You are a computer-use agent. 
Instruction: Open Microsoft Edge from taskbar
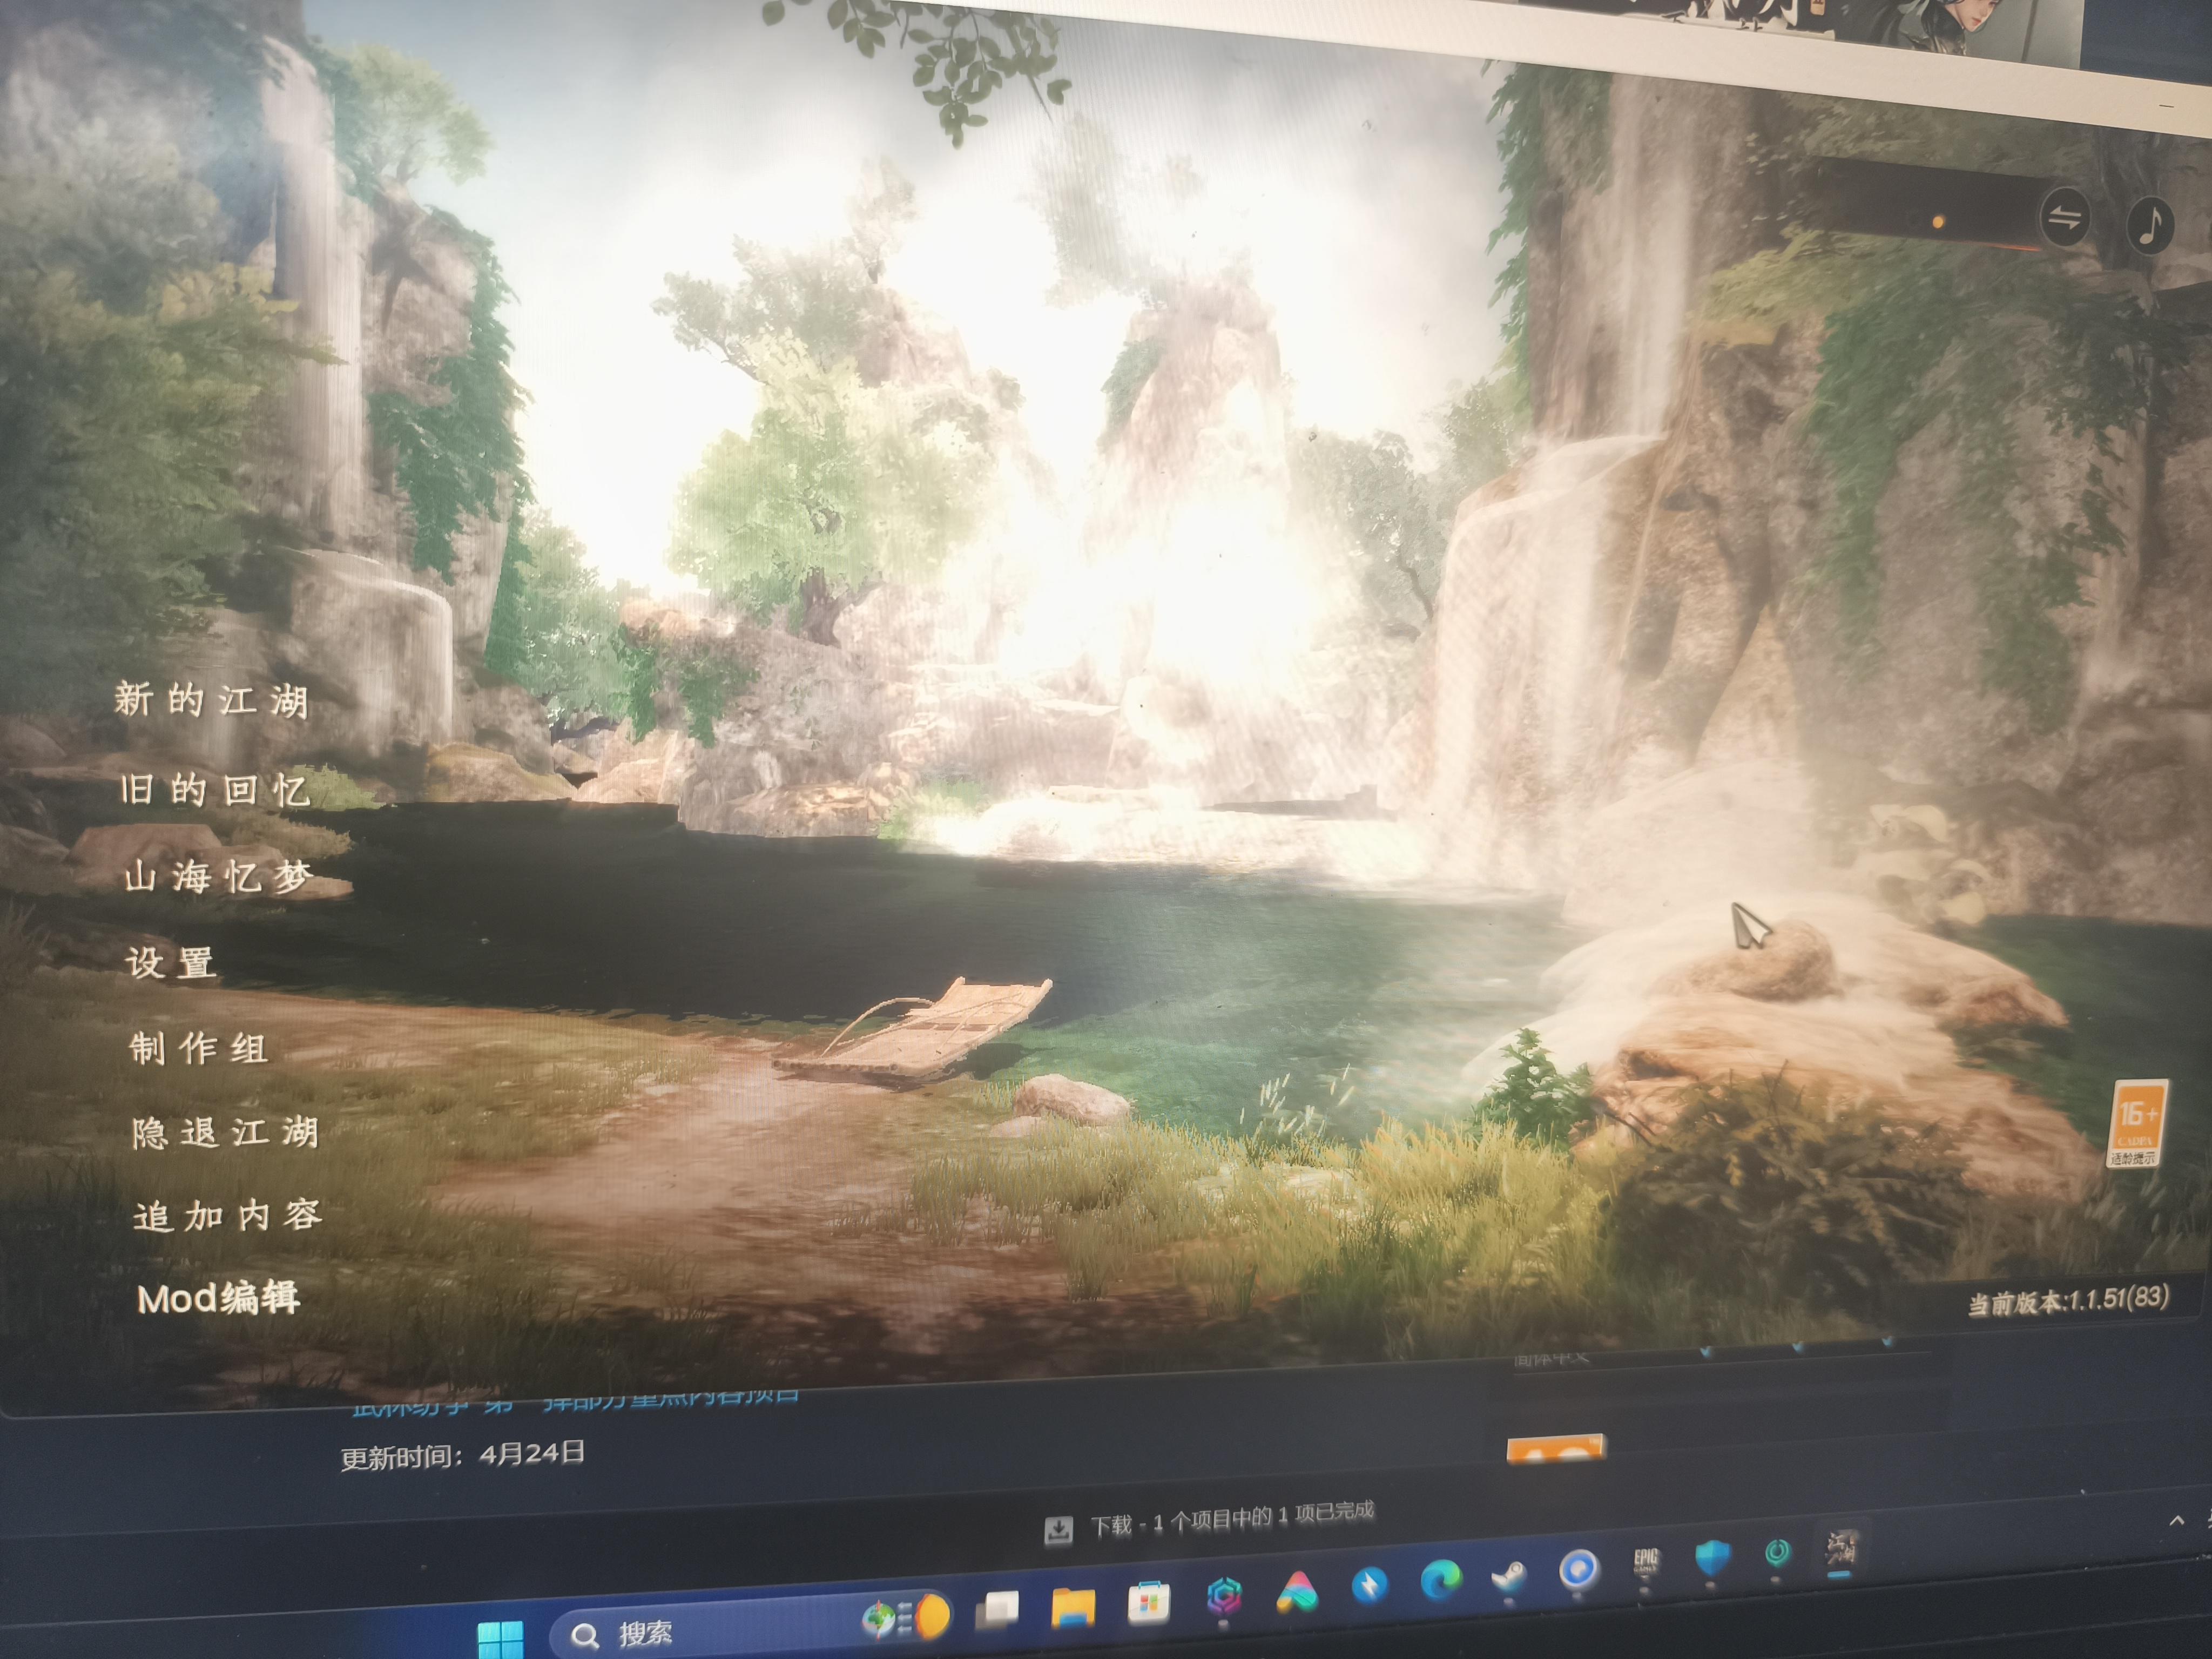[x=1441, y=1581]
